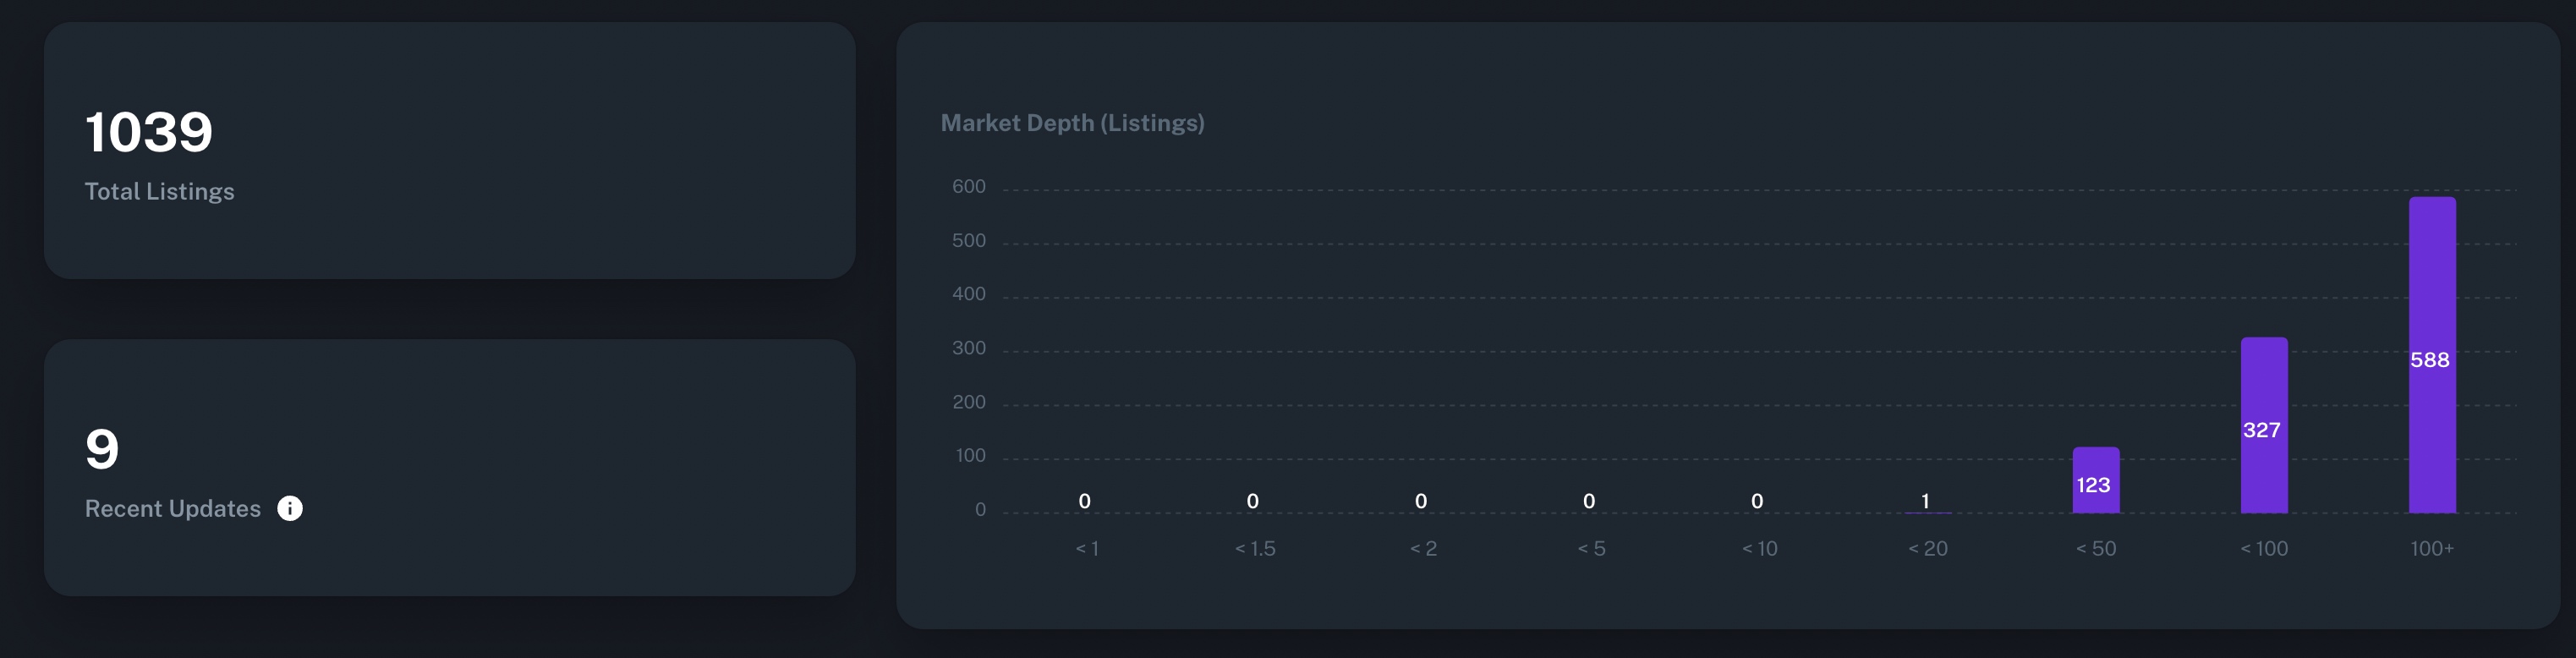
Task: Click the Recent Updates label text
Action: coord(172,508)
